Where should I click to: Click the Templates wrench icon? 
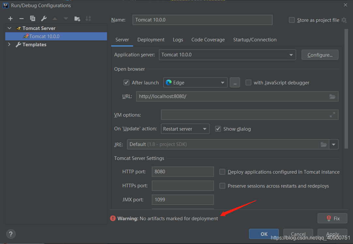[18, 45]
